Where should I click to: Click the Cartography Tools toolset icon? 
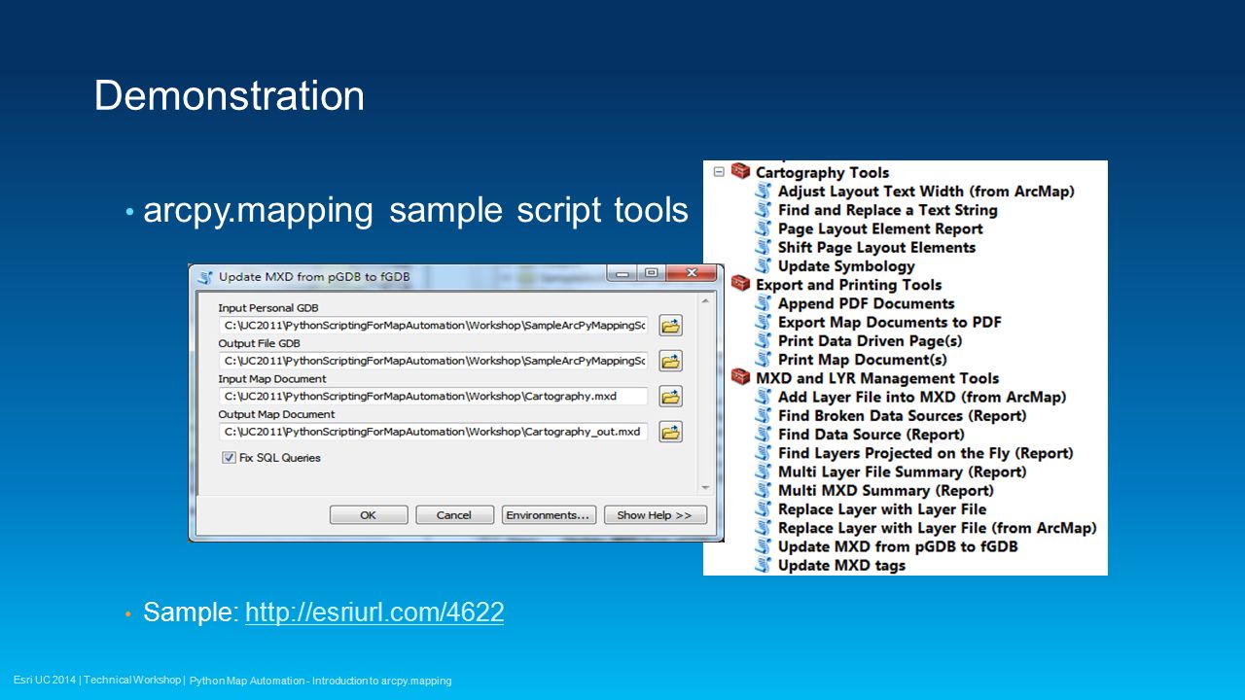741,172
